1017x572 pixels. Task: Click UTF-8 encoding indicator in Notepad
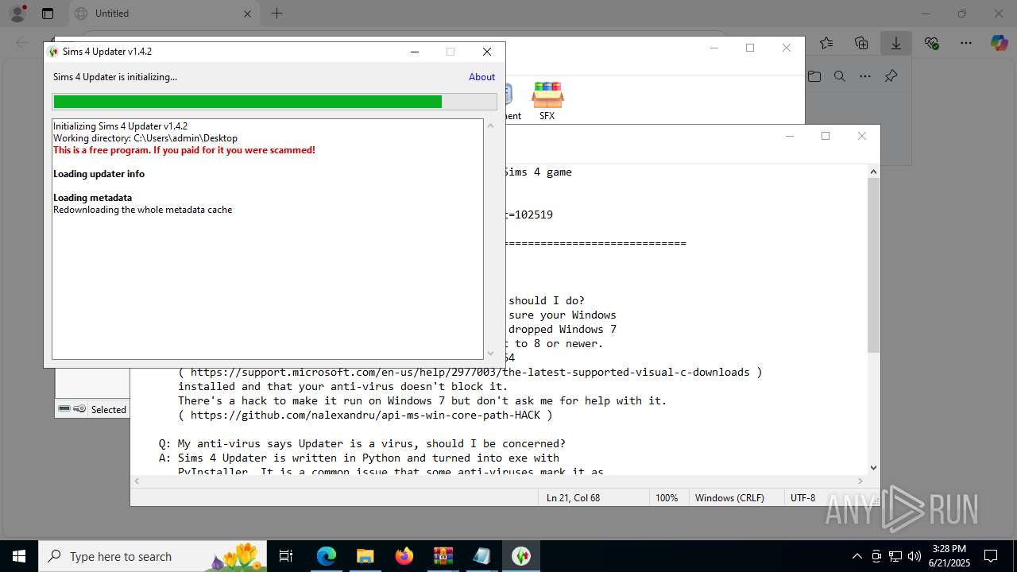[x=802, y=498]
